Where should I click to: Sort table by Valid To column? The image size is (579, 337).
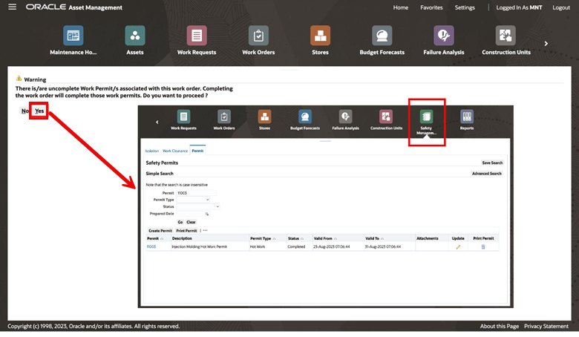click(x=372, y=238)
